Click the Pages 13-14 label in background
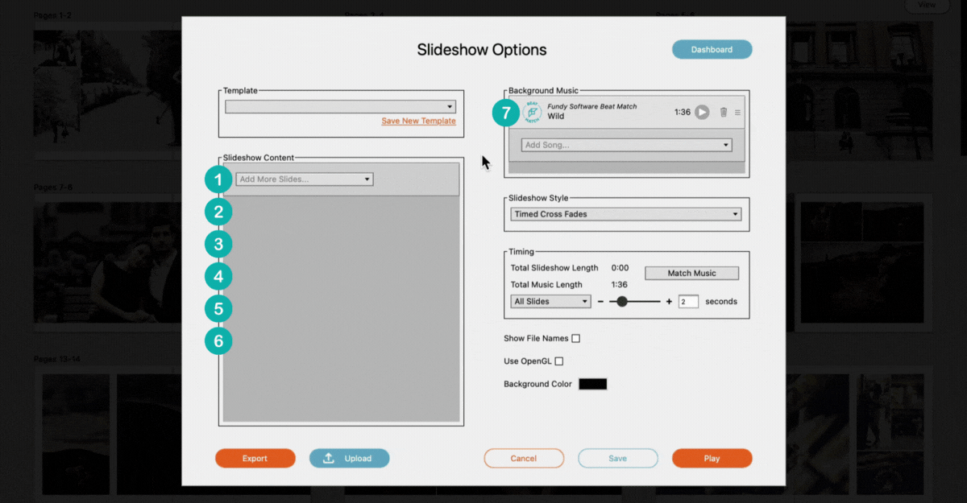The height and width of the screenshot is (503, 967). click(x=57, y=359)
